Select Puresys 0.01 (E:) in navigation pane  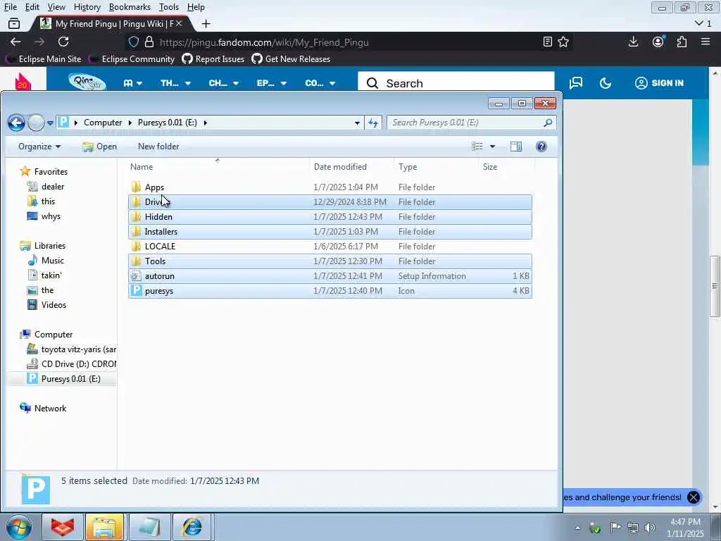coord(70,378)
